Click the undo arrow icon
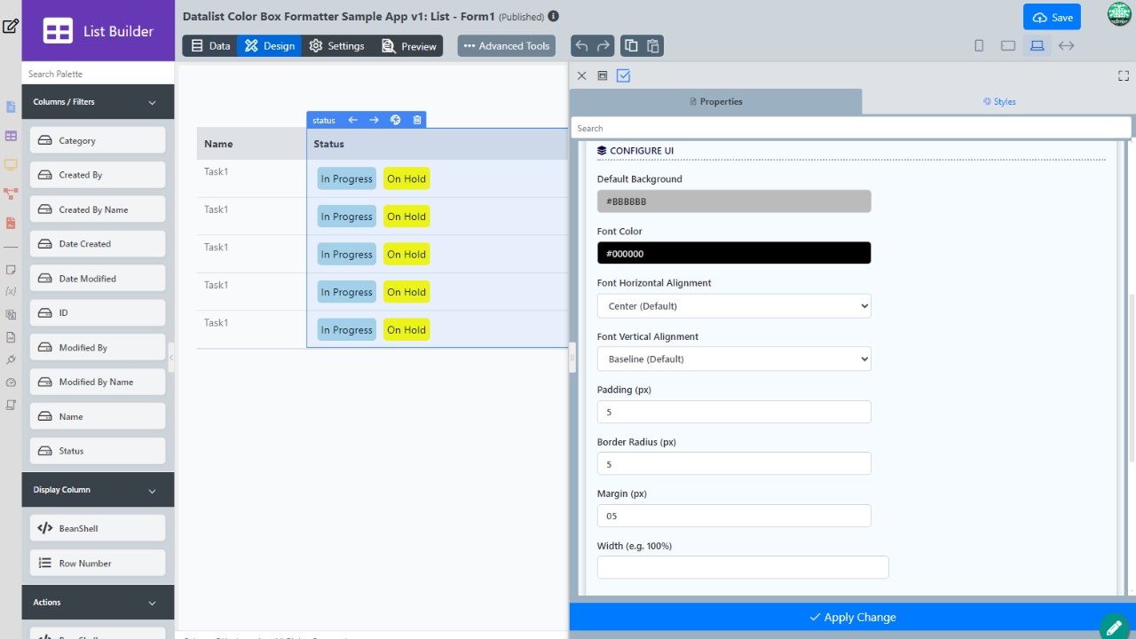 (582, 46)
